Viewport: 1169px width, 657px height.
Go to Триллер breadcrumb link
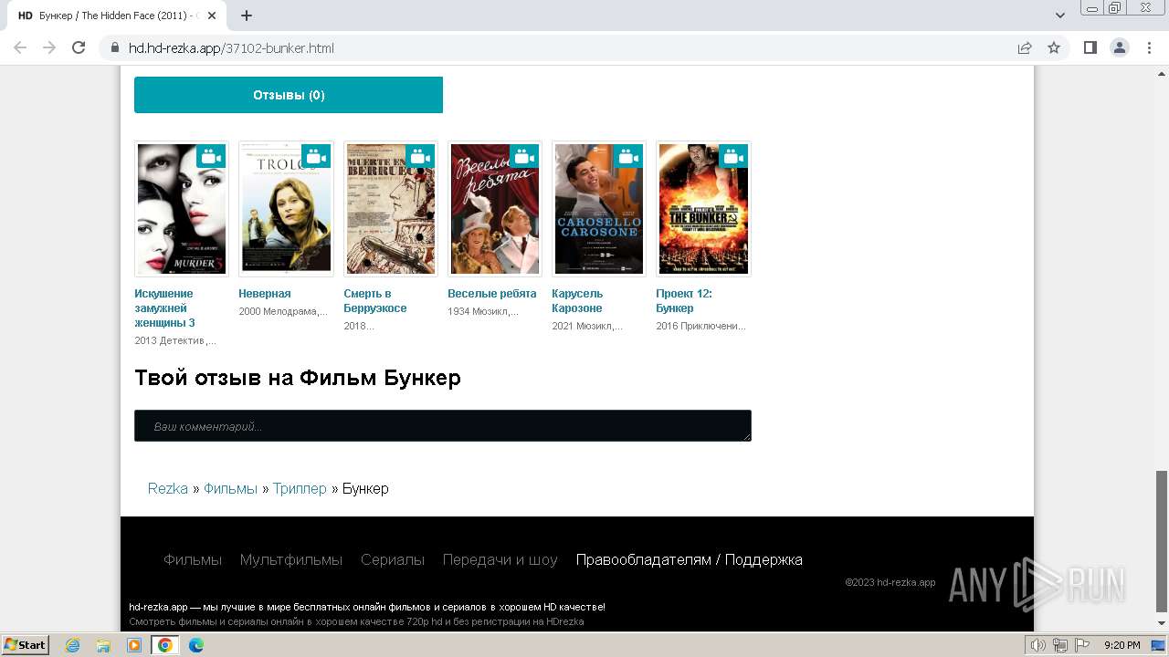click(x=300, y=489)
